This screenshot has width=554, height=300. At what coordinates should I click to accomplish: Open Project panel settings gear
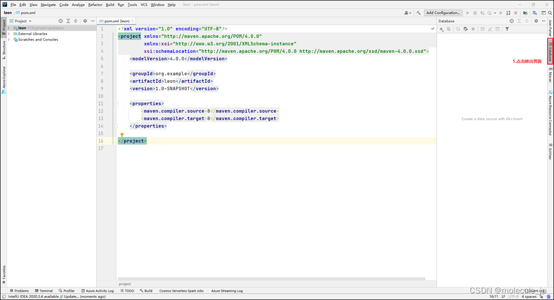(85, 21)
